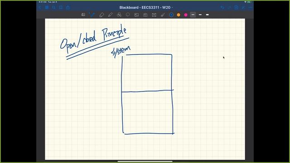Go back to the documents library

click(40, 8)
